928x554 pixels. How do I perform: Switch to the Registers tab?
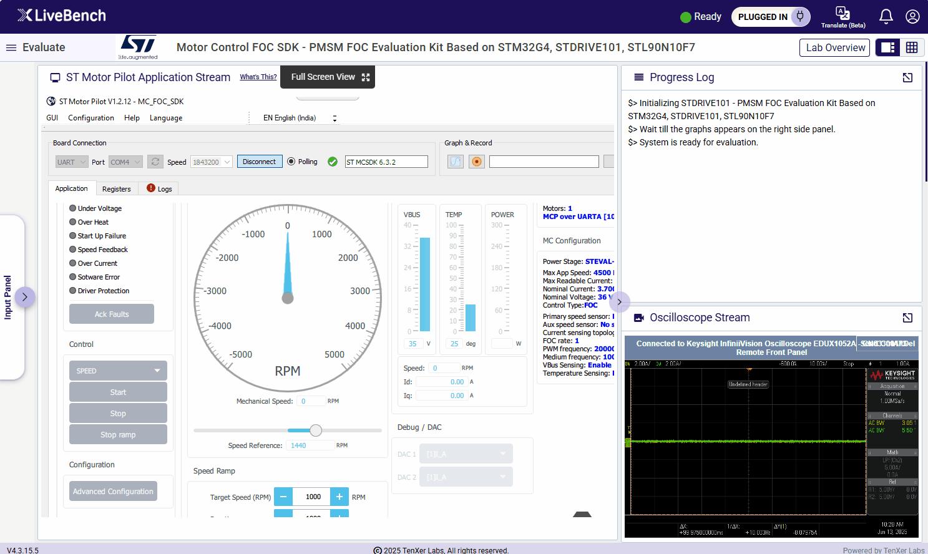coord(117,189)
